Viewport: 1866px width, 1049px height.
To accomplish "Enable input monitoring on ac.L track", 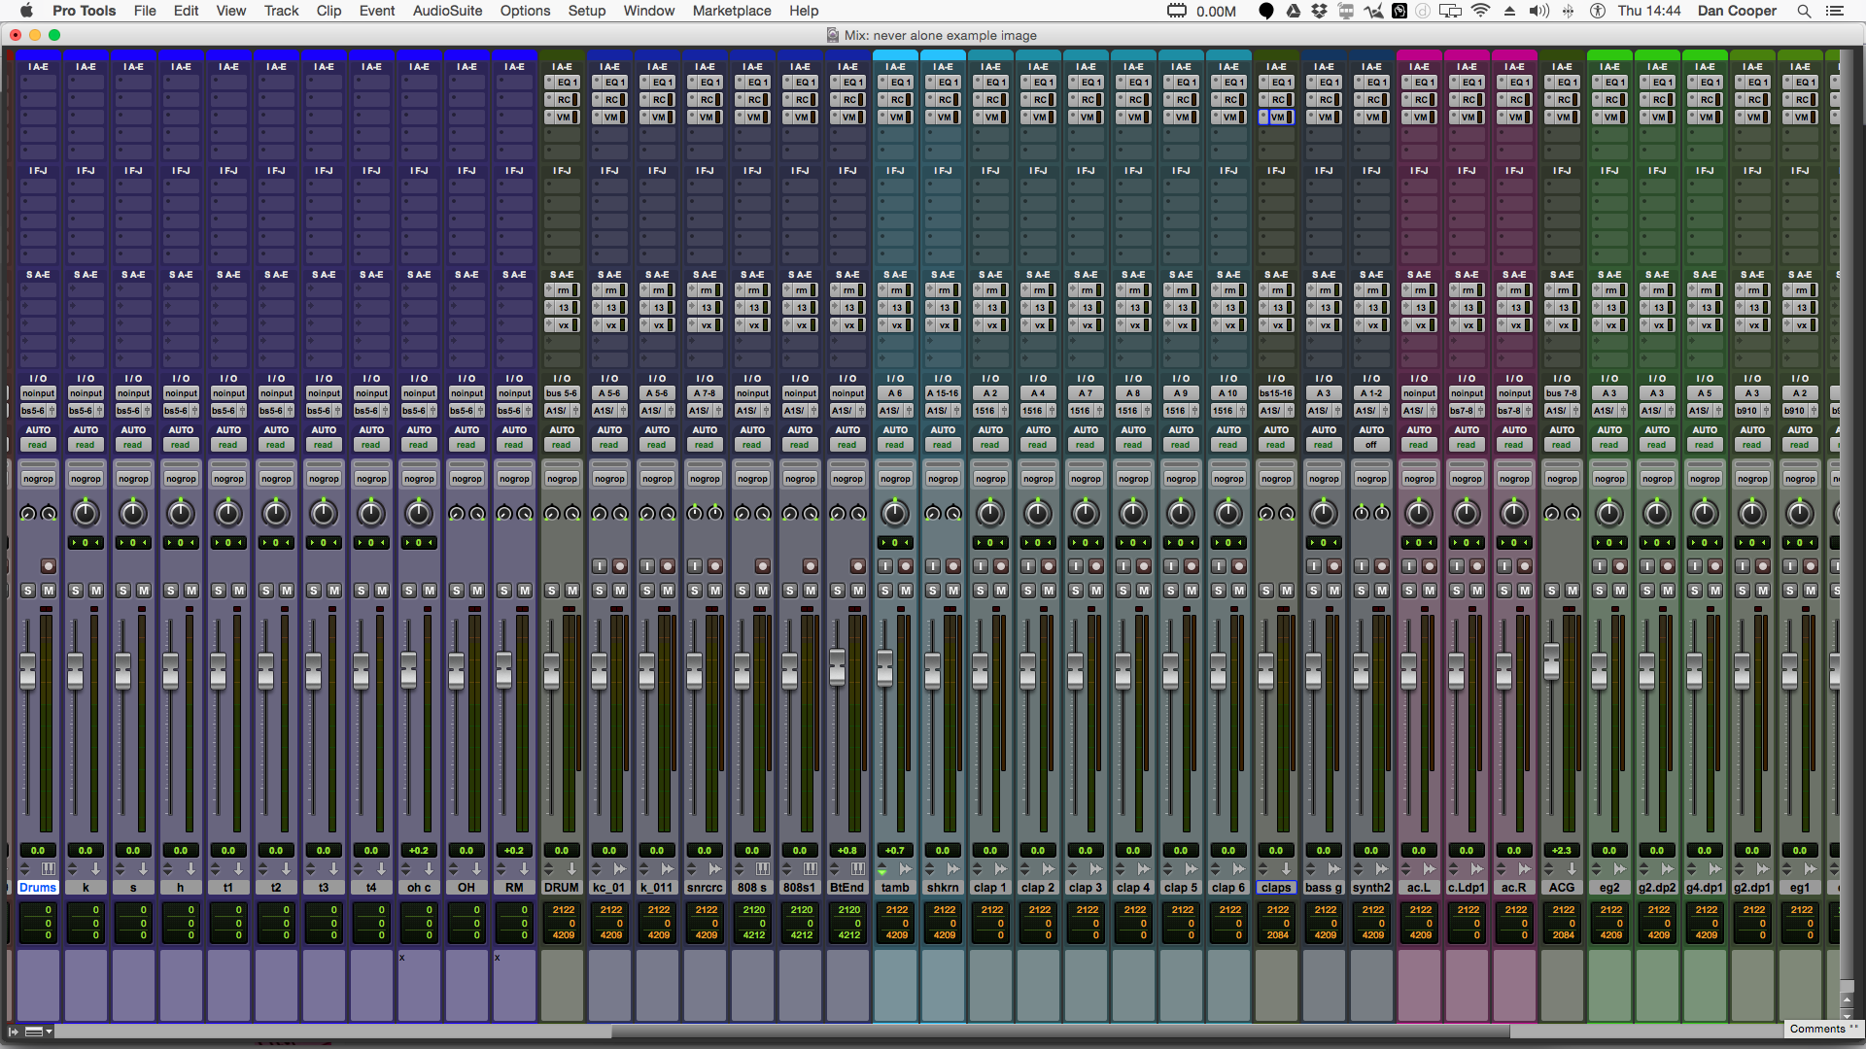I will [x=1409, y=566].
